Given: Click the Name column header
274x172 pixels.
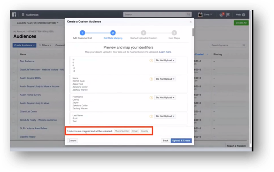Looking at the screenshot, I should [23, 54].
